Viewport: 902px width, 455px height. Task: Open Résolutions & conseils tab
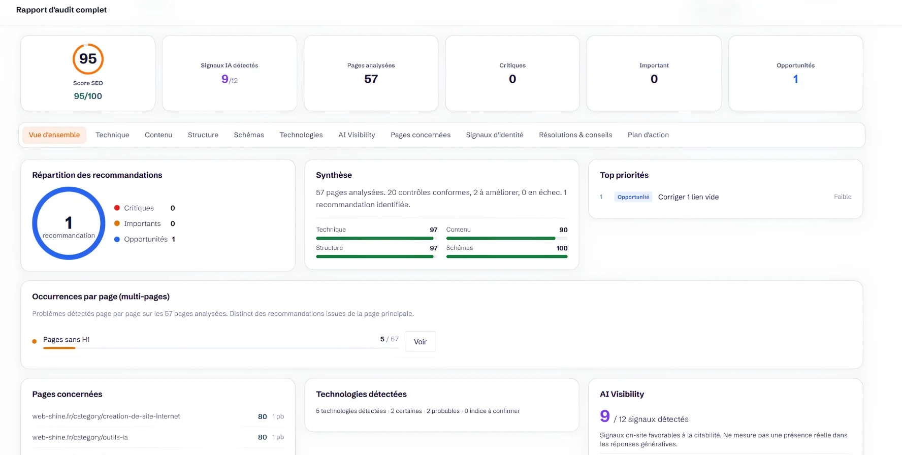[x=575, y=135]
